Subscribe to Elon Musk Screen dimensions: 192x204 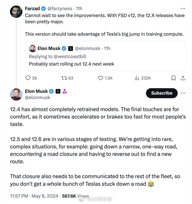click(x=162, y=93)
